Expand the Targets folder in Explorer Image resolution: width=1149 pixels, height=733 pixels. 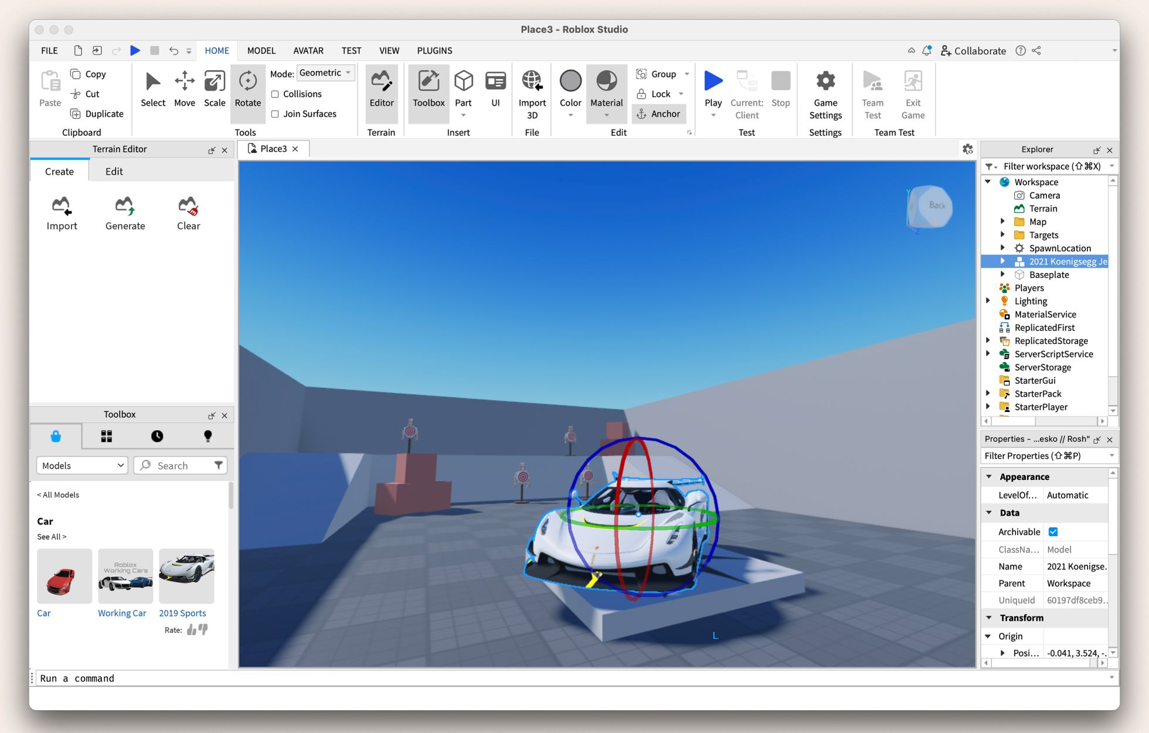(1002, 235)
